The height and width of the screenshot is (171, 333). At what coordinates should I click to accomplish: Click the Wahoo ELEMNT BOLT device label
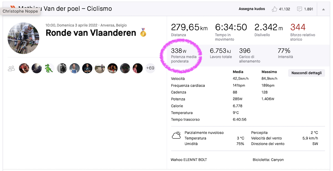(x=189, y=160)
